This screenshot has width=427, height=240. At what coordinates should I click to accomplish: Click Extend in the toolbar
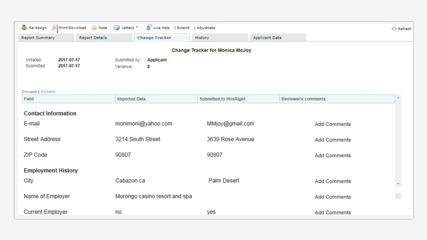183,28
